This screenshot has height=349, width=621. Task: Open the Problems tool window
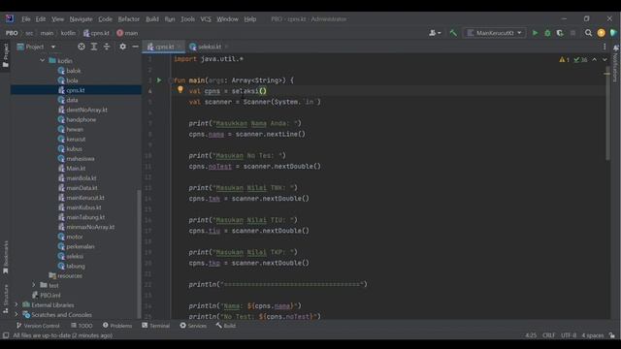point(117,326)
